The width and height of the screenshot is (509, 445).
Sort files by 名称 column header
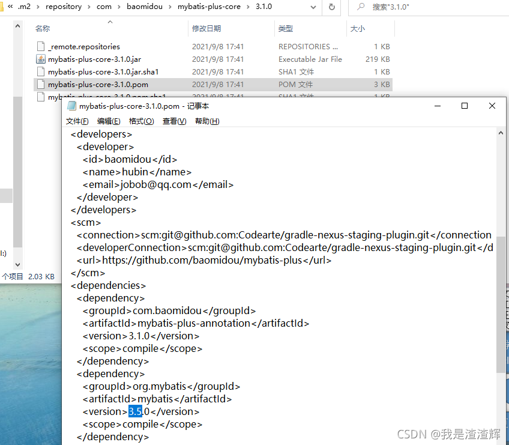(110, 29)
